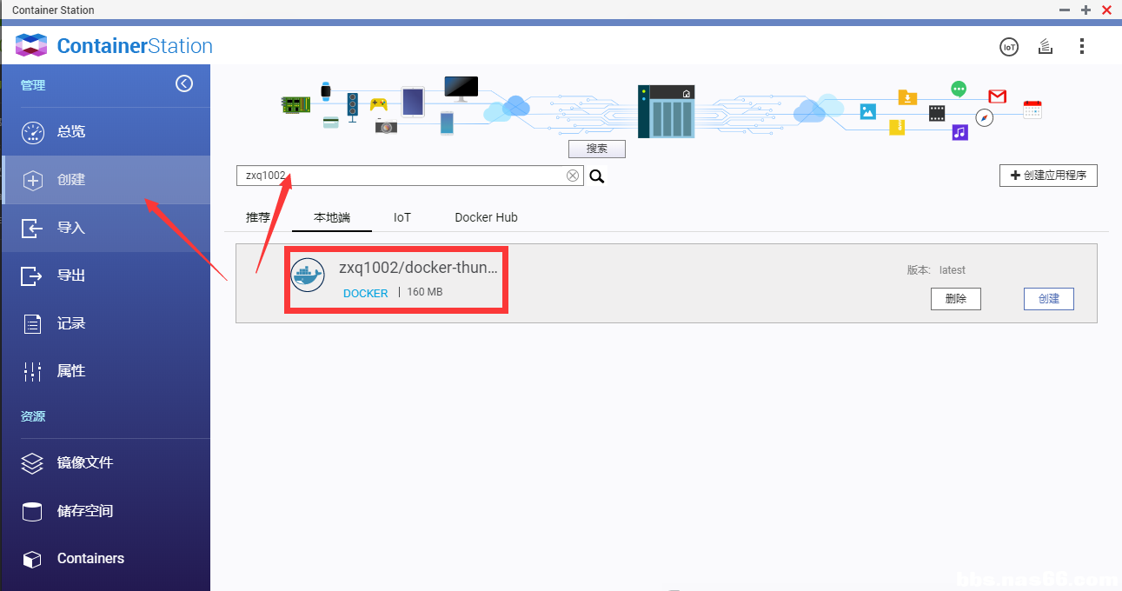The height and width of the screenshot is (591, 1122).
Task: Open 导入 import section
Action: (71, 228)
